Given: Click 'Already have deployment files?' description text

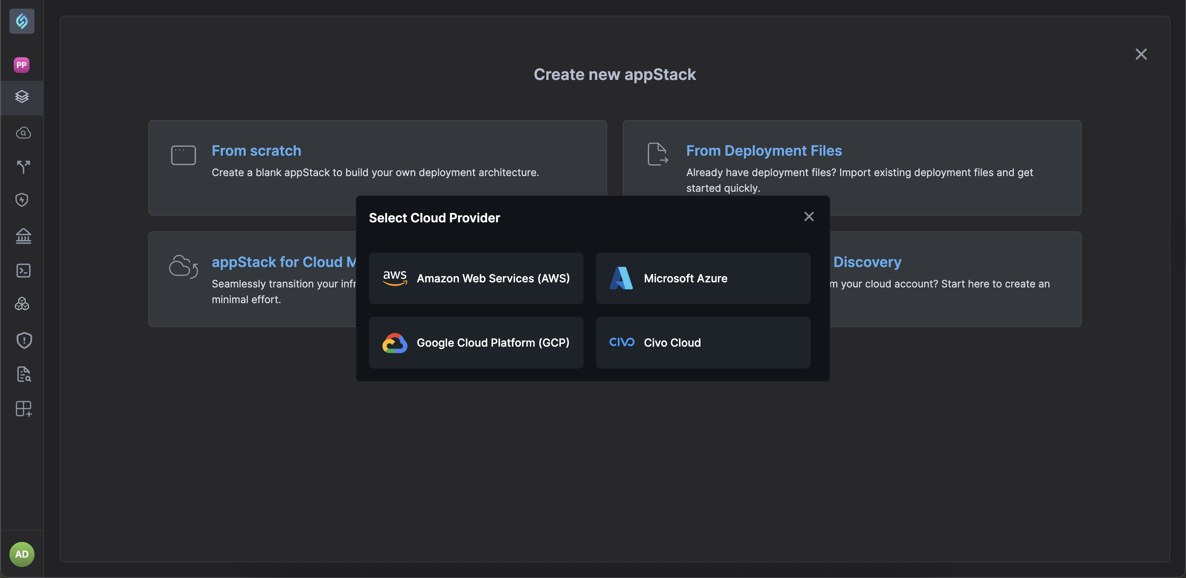Looking at the screenshot, I should 860,180.
